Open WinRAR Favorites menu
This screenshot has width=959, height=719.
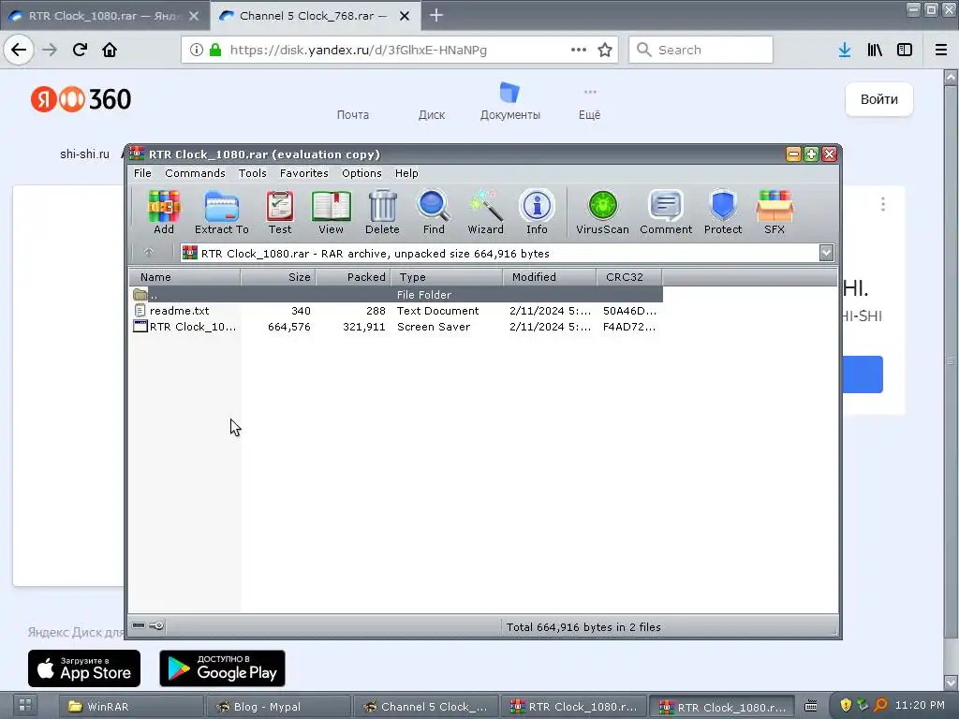point(304,173)
